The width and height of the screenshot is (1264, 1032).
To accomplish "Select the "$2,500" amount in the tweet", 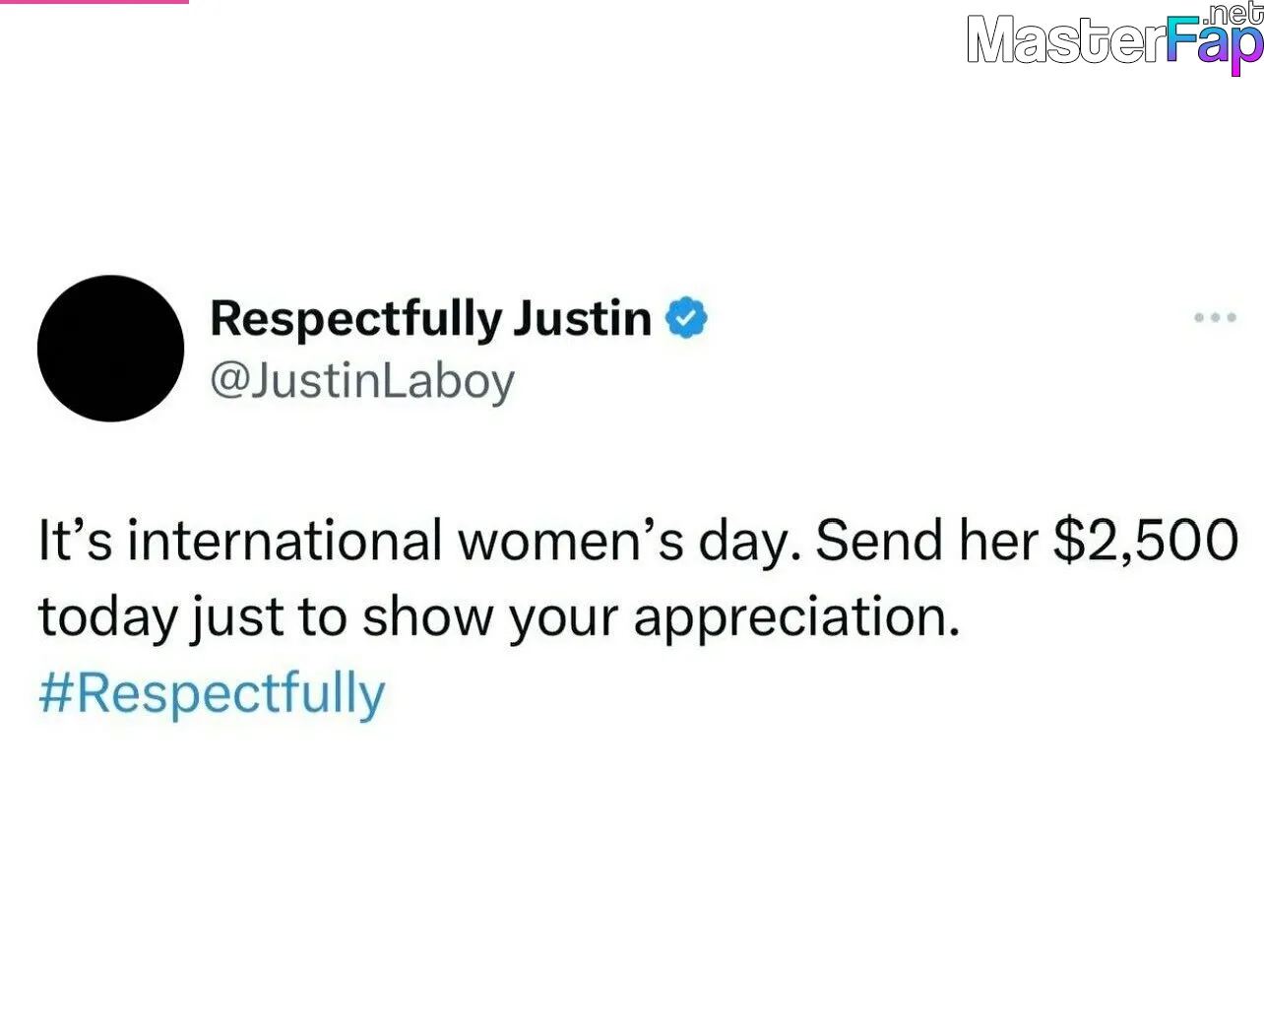I will (1145, 541).
